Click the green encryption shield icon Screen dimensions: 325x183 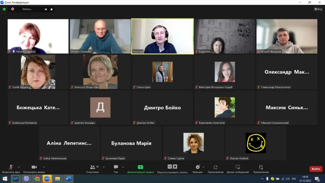[4, 9]
